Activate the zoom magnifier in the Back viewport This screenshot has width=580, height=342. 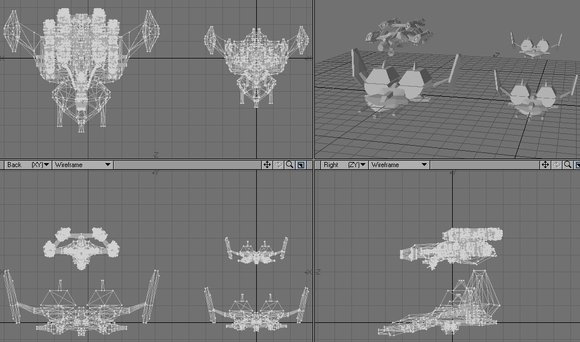(x=289, y=165)
